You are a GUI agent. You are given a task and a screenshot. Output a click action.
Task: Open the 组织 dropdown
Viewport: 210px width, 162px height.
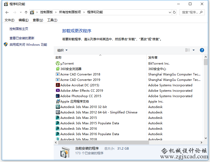point(62,50)
